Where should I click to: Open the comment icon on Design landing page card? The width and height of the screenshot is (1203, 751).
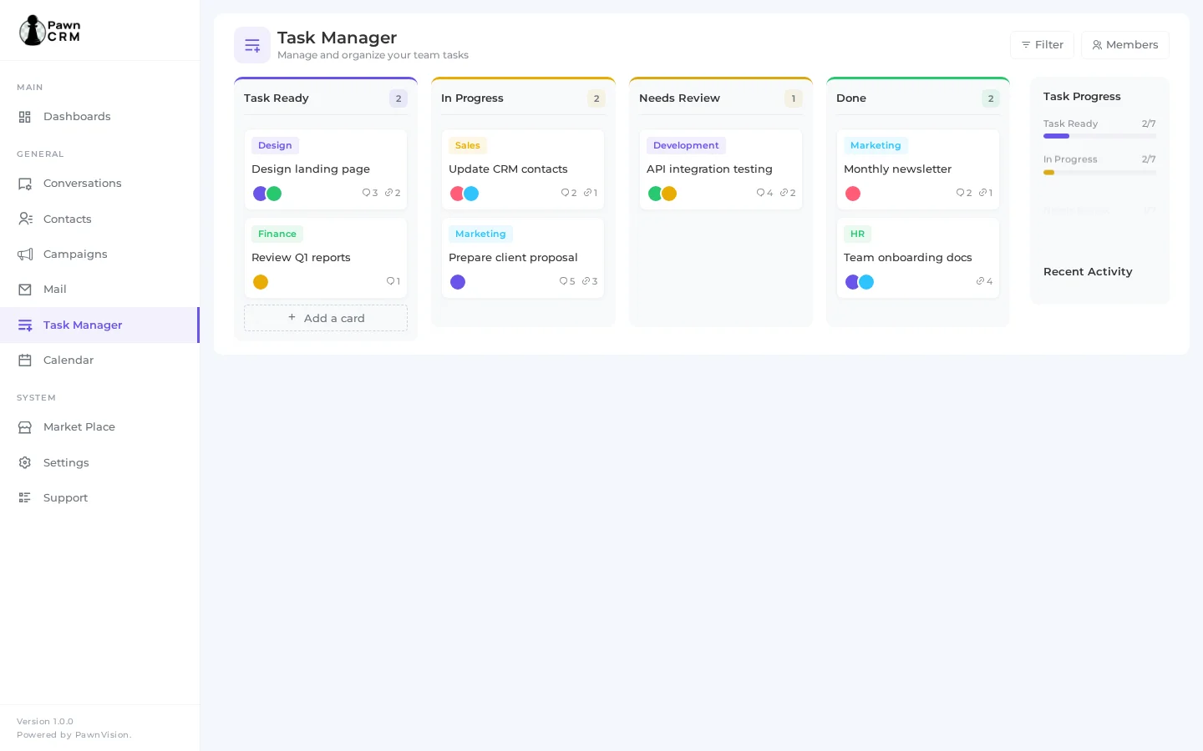coord(366,193)
